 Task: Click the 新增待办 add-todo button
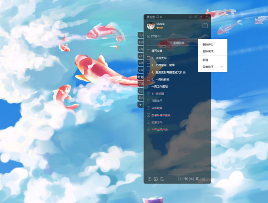[x=173, y=43]
